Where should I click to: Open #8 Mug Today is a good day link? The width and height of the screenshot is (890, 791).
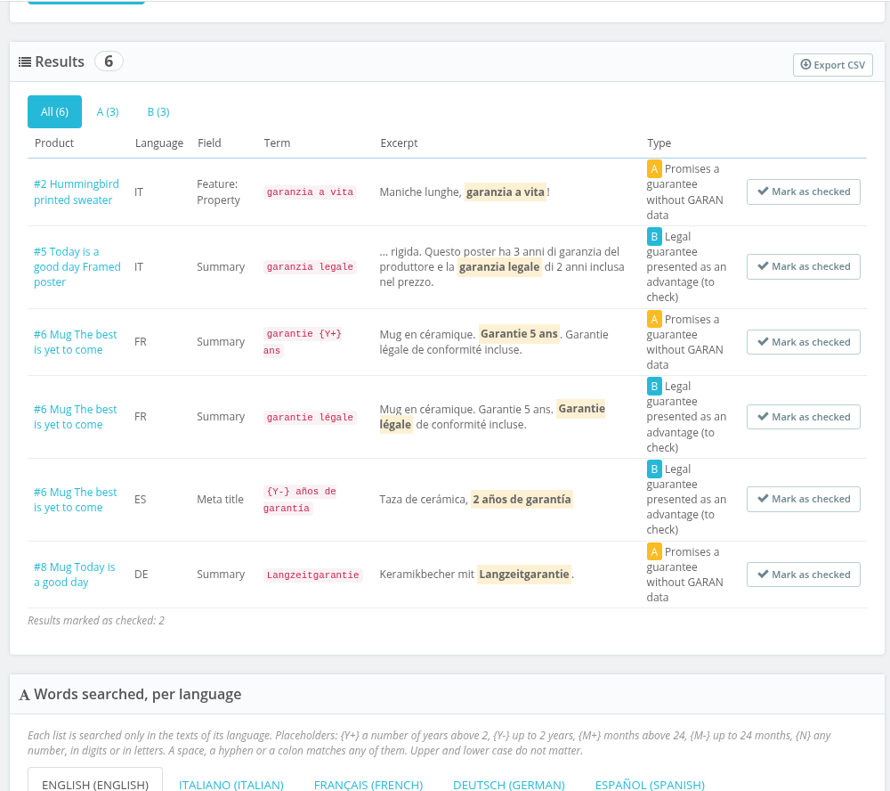pos(75,575)
